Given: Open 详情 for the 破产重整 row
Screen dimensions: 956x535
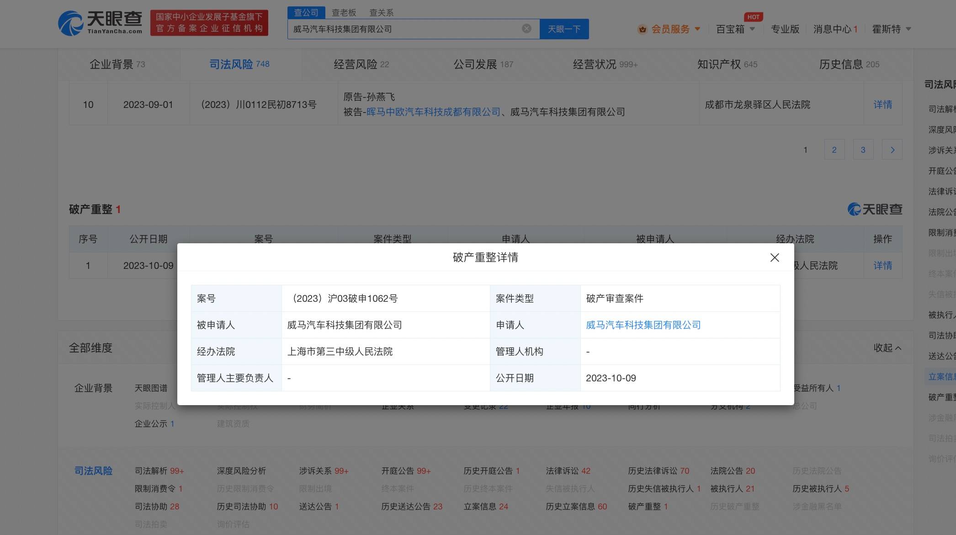Looking at the screenshot, I should click(x=882, y=265).
